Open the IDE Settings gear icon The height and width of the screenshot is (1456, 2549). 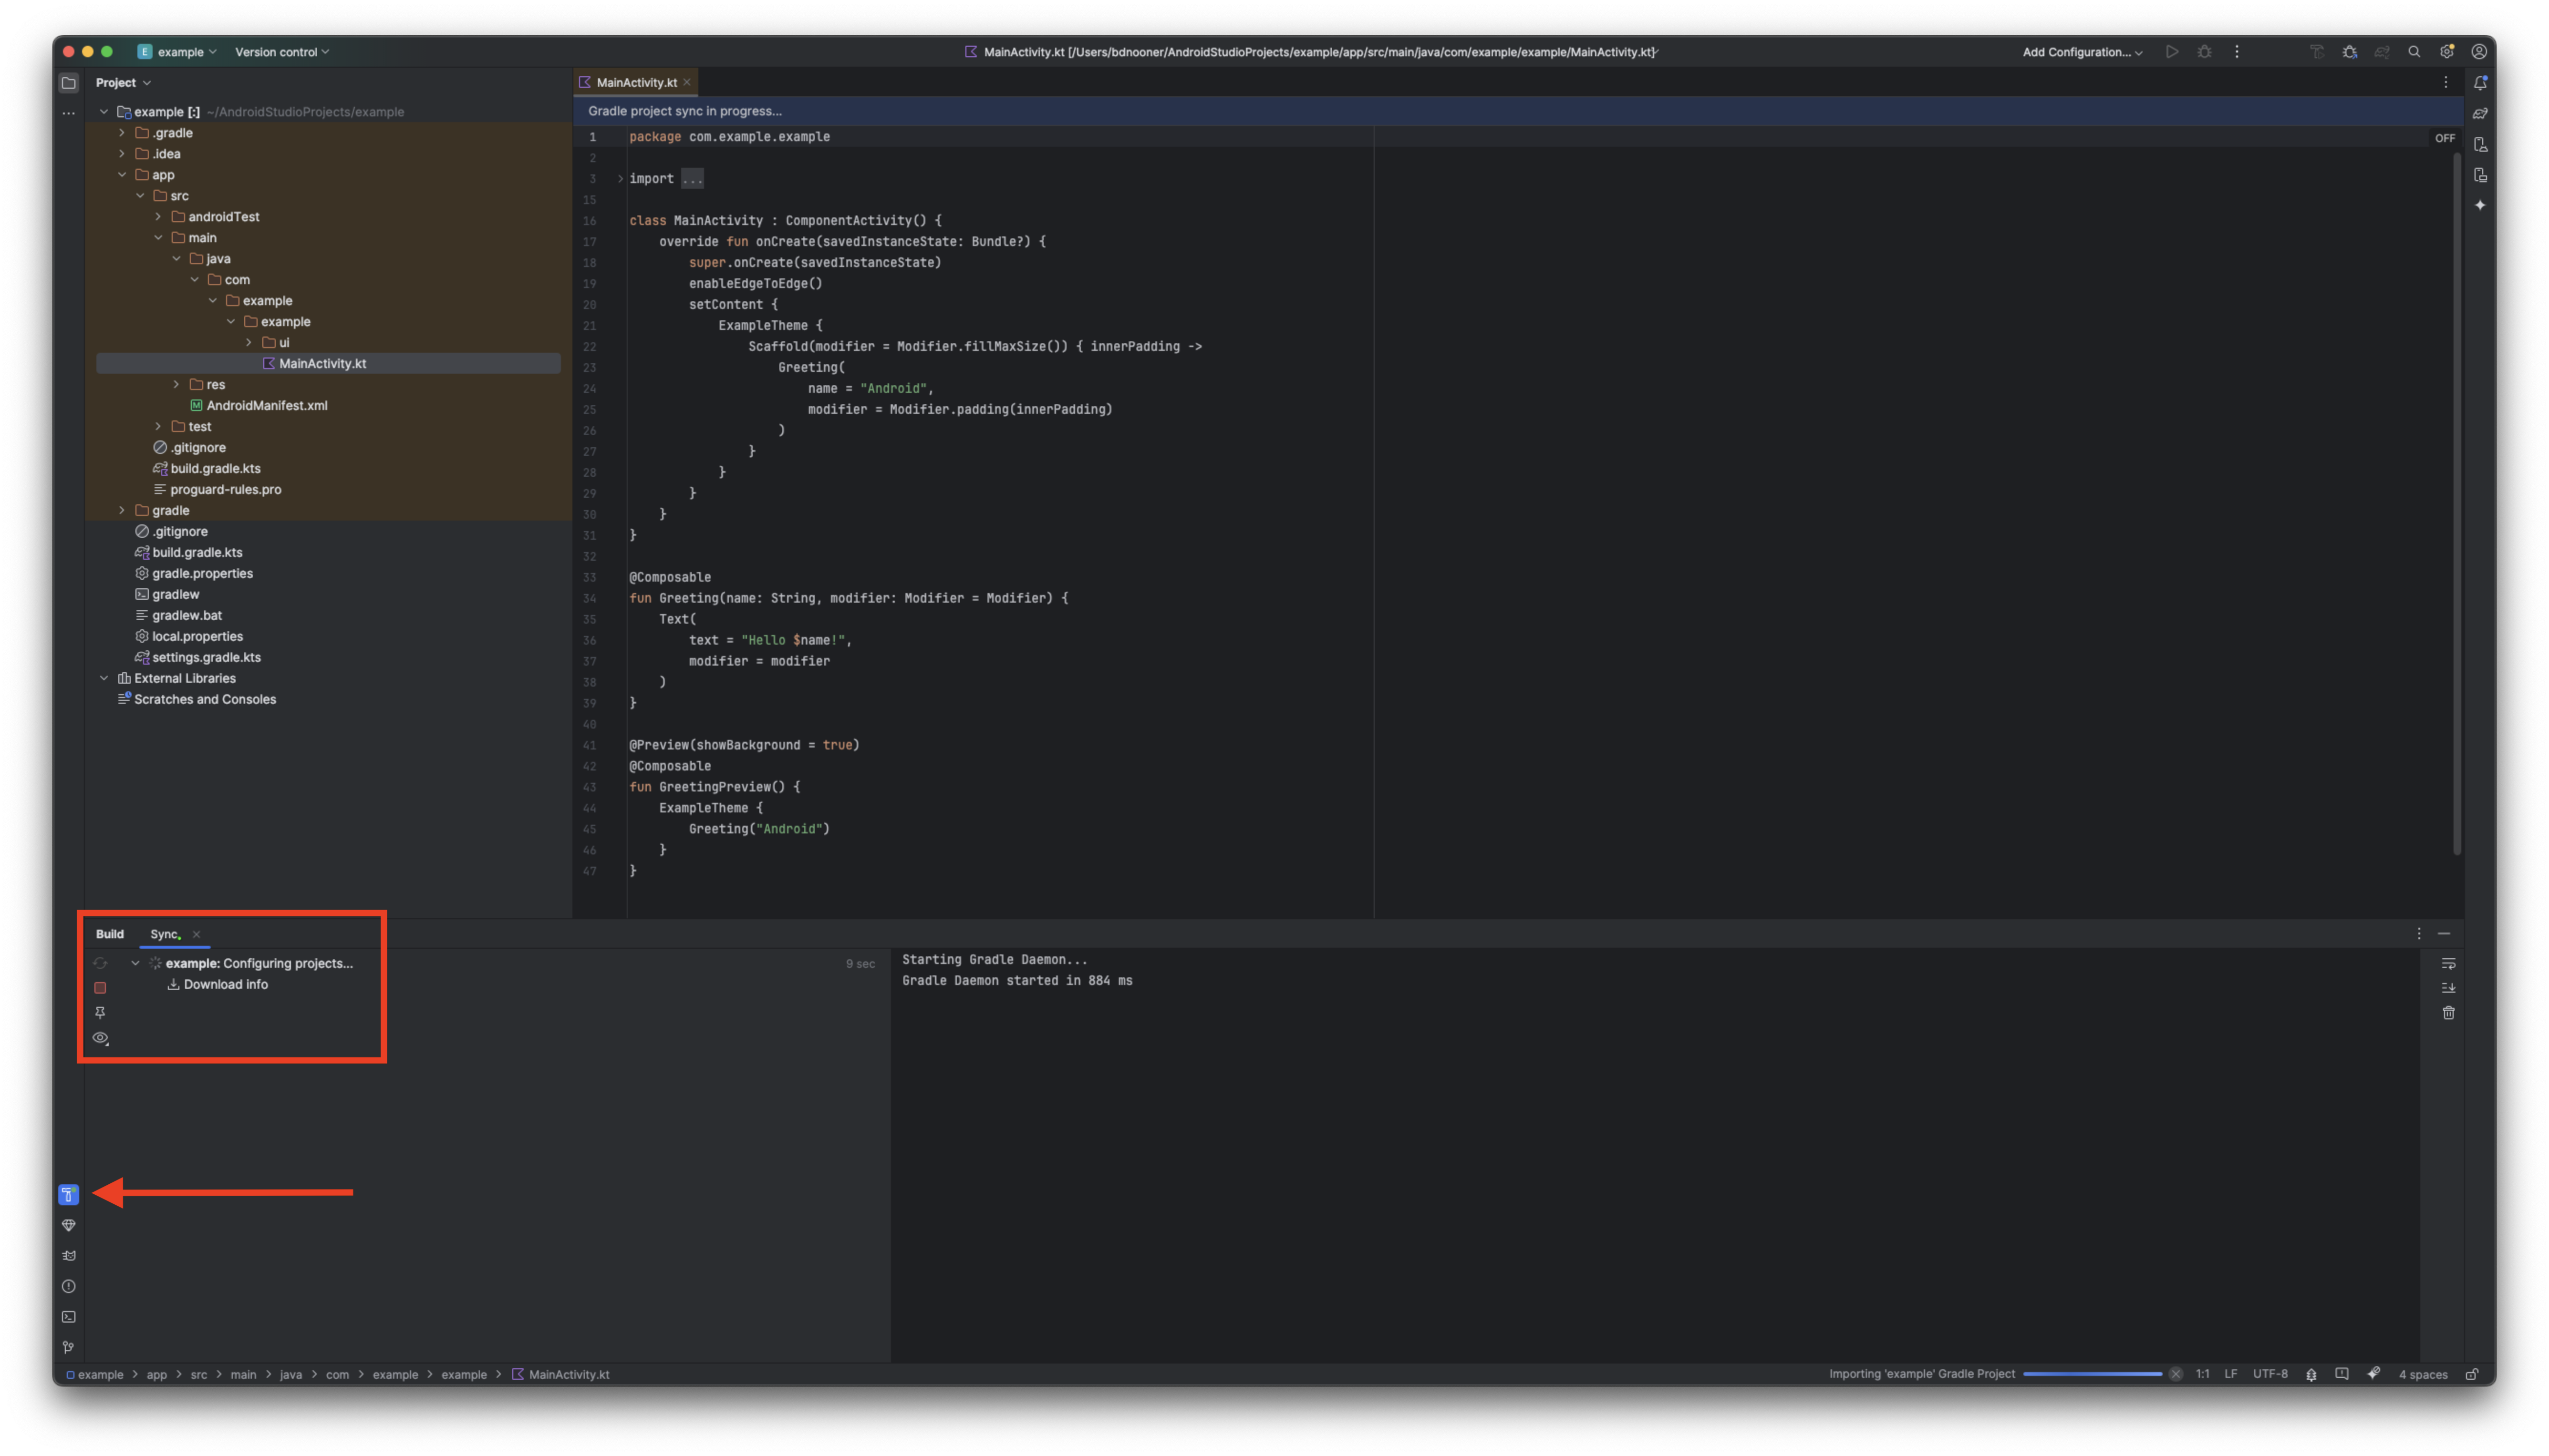(x=2447, y=52)
